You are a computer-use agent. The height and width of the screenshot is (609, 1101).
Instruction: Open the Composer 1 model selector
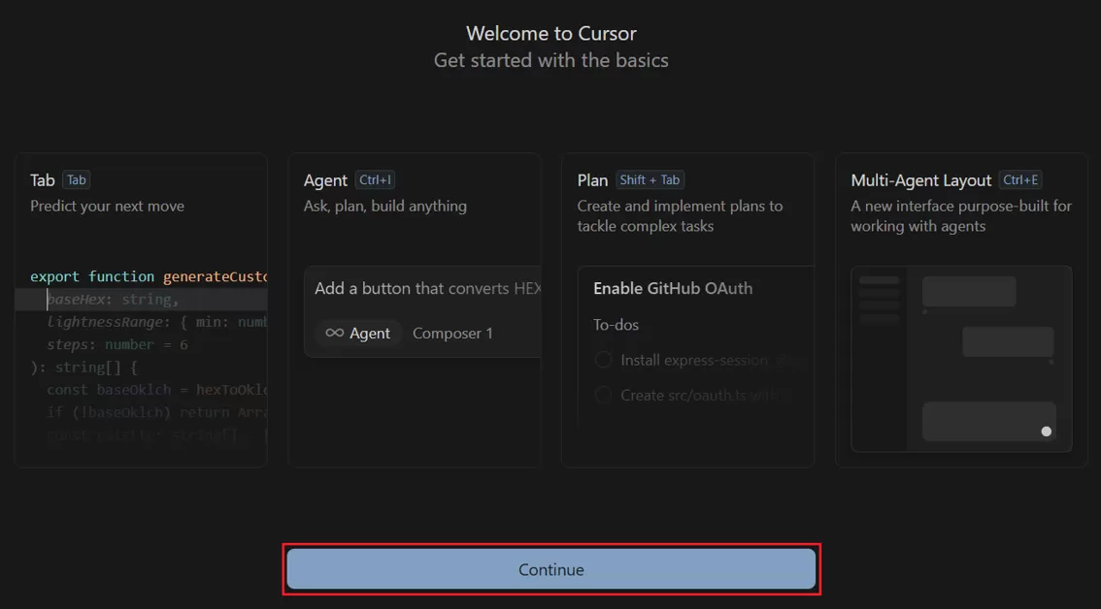point(452,333)
